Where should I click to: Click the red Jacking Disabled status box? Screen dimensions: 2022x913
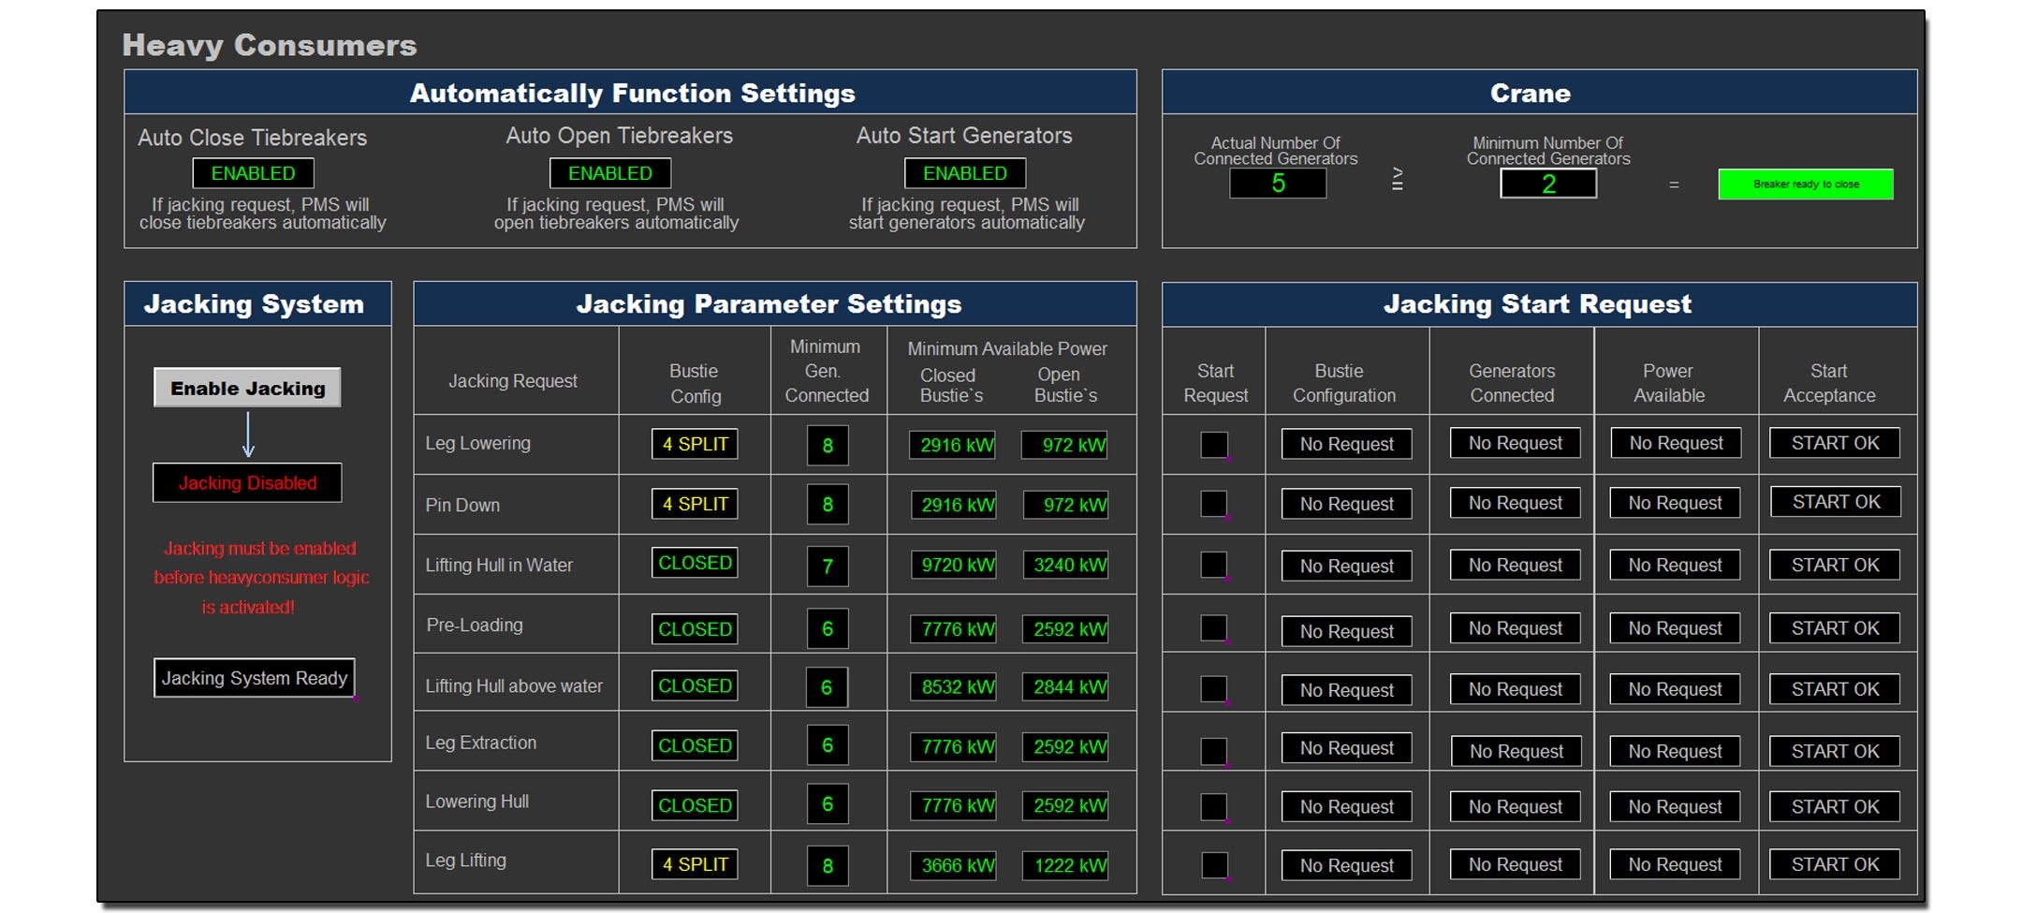tap(247, 483)
